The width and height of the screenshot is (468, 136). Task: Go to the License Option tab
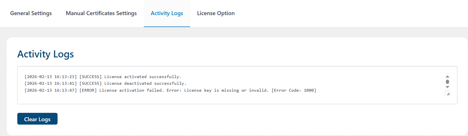point(216,13)
